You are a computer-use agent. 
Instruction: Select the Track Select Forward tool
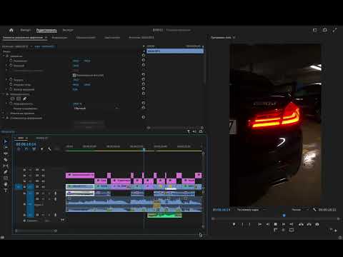6,148
